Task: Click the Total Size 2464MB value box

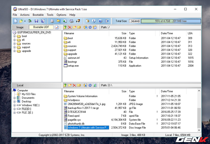Action: pyautogui.click(x=135, y=21)
